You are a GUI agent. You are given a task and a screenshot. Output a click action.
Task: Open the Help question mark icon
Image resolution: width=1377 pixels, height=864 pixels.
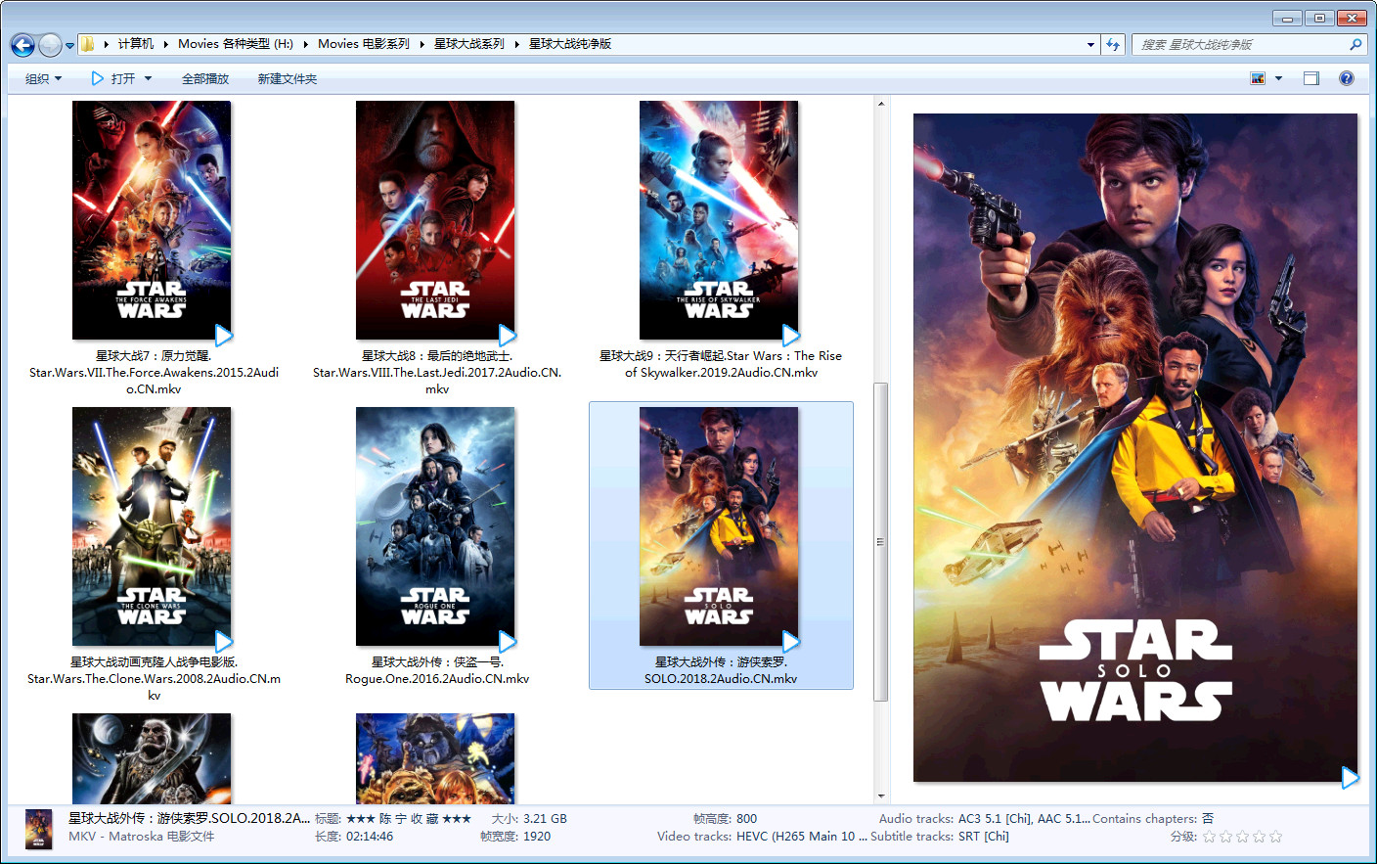(1347, 78)
